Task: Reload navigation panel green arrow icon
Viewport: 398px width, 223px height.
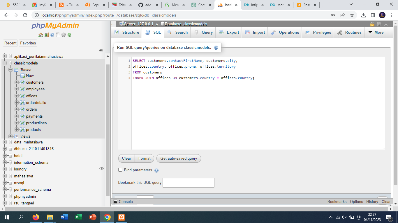Action: click(69, 35)
